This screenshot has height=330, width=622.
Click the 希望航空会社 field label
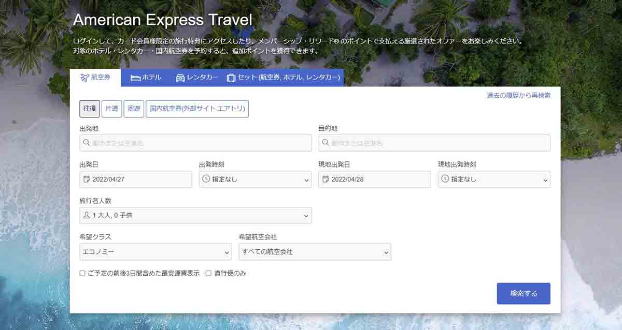258,237
